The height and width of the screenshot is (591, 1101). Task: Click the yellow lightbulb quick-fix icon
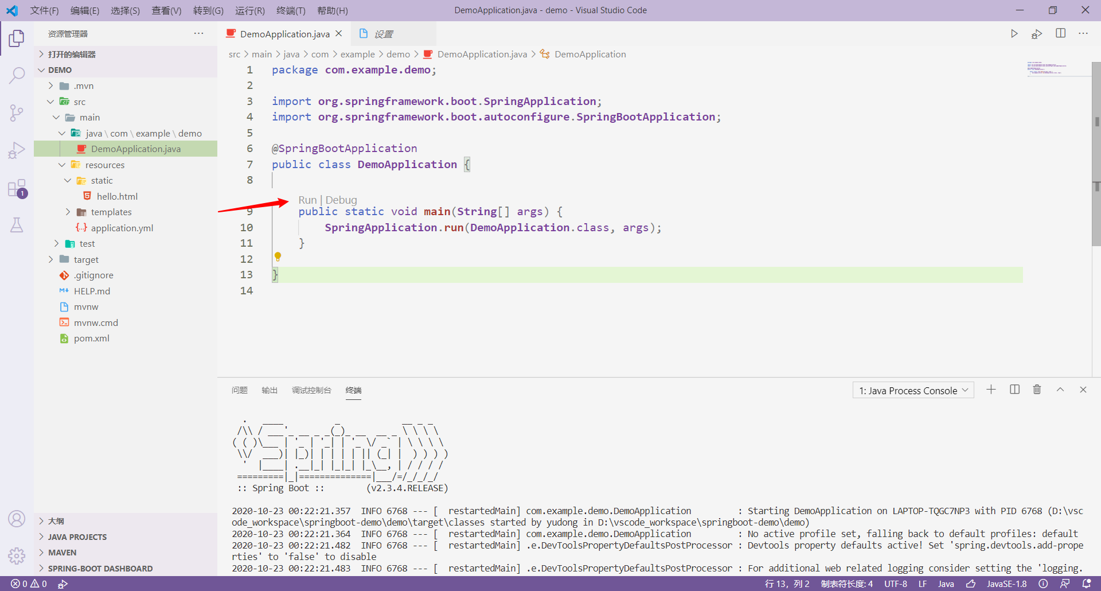(278, 256)
